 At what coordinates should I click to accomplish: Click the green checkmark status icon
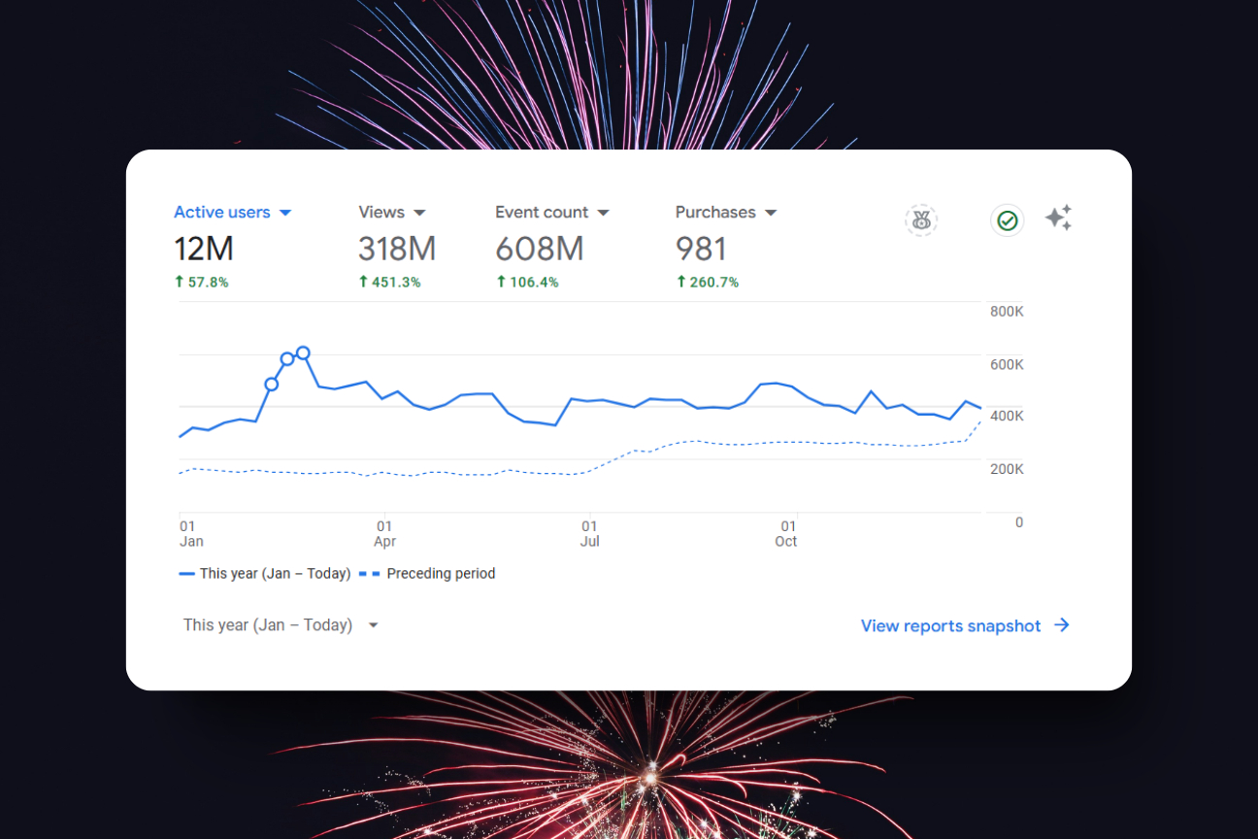coord(1008,220)
